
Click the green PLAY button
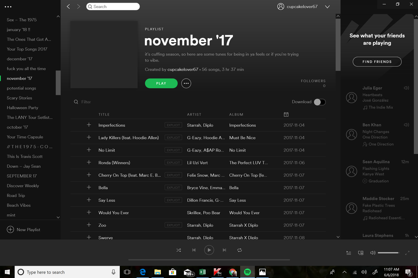click(161, 83)
